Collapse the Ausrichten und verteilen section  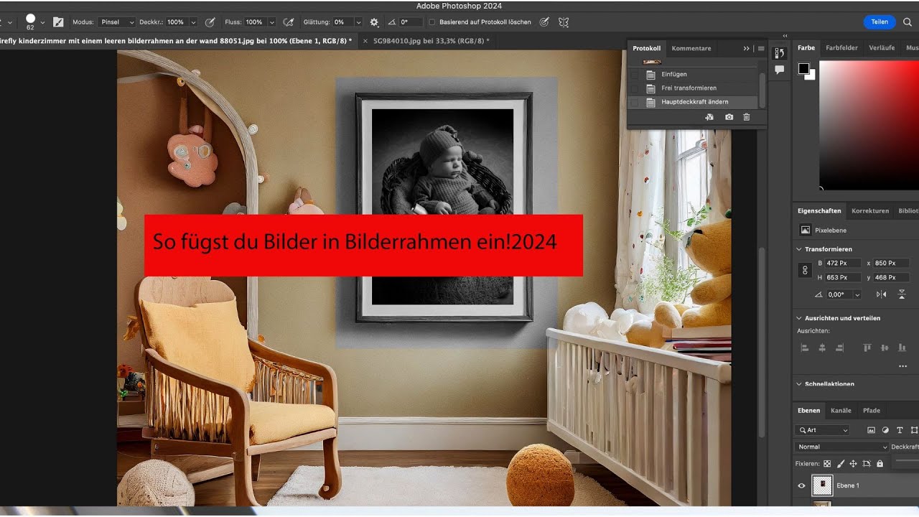tap(800, 318)
